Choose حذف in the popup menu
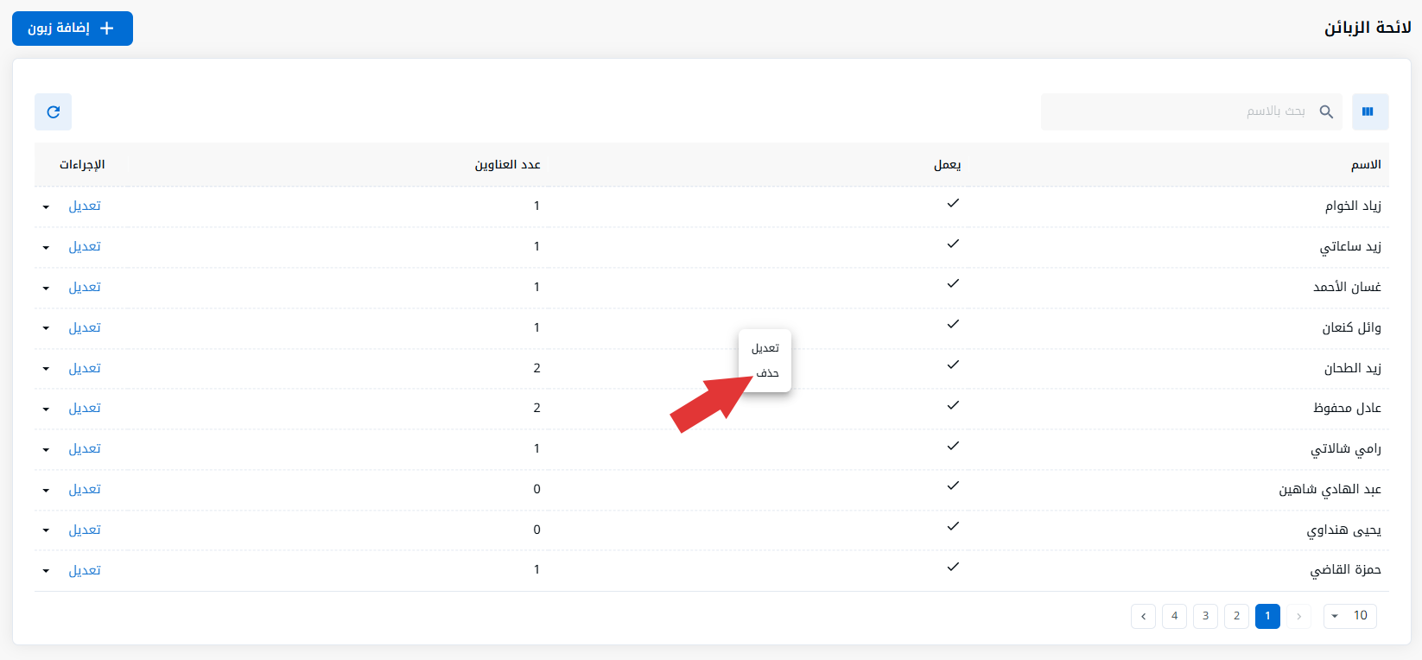1422x660 pixels. pyautogui.click(x=767, y=373)
